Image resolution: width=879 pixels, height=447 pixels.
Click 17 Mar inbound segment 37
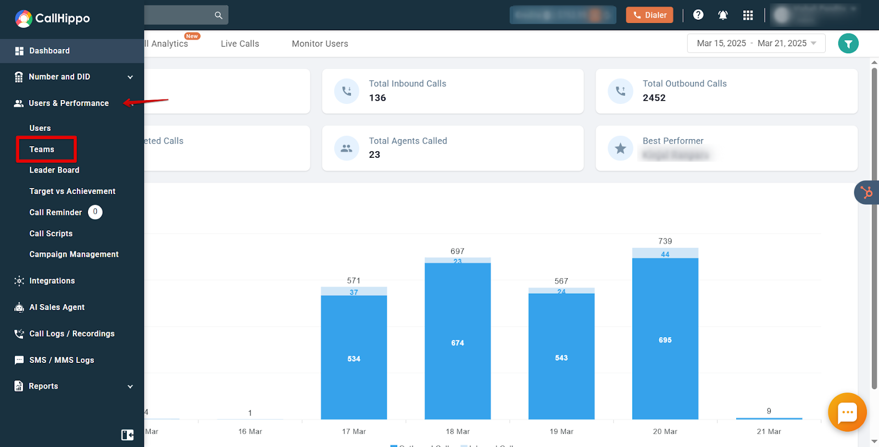[354, 291]
